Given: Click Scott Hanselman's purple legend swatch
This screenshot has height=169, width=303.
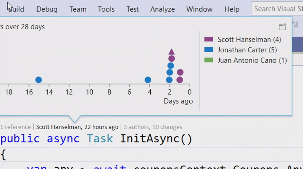Looking at the screenshot, I should (x=209, y=40).
